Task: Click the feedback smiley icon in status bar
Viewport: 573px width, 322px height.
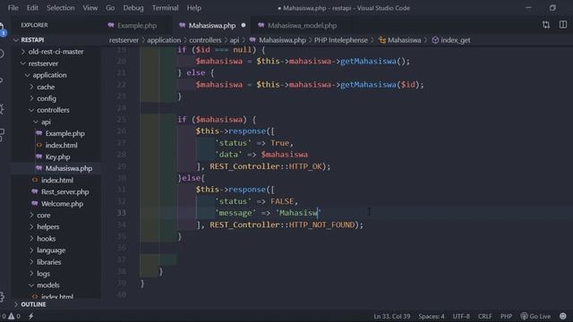Action: [x=563, y=316]
